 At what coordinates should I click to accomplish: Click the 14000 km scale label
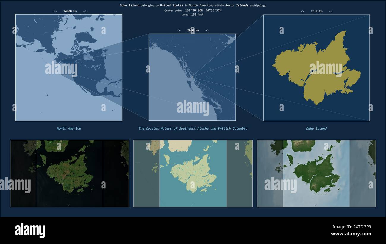(70, 11)
